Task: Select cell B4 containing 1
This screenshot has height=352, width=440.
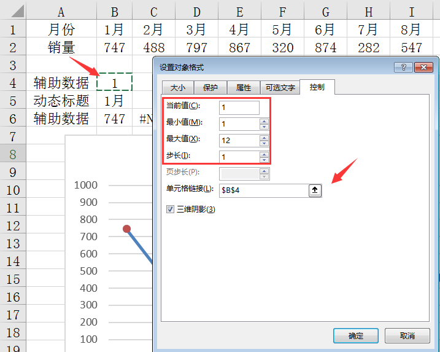Action: (115, 82)
